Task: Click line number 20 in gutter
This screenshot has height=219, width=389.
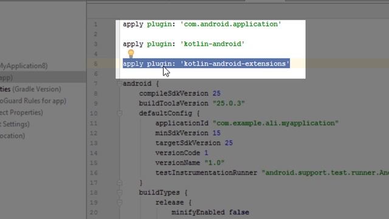Action: click(x=94, y=212)
